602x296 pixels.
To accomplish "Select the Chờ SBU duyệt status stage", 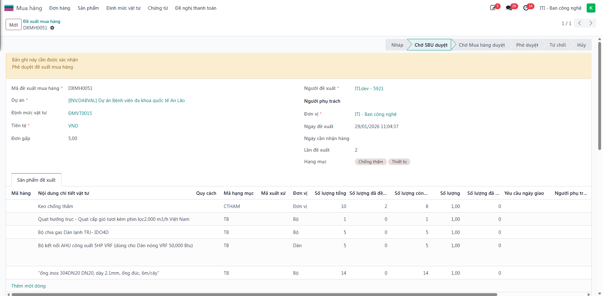I will [430, 45].
